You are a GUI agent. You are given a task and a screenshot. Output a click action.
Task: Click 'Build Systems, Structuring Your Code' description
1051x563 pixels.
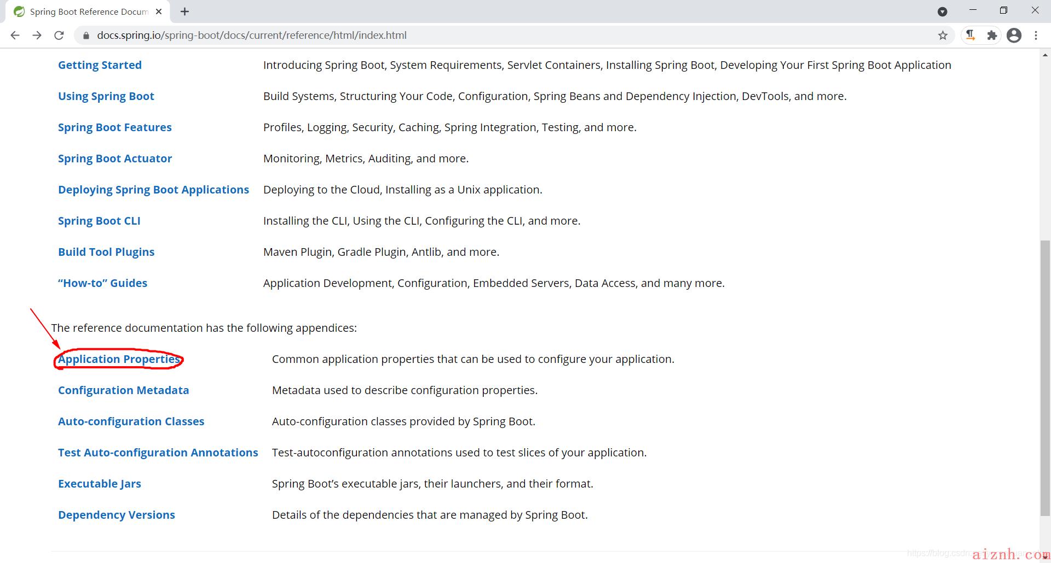(x=555, y=96)
